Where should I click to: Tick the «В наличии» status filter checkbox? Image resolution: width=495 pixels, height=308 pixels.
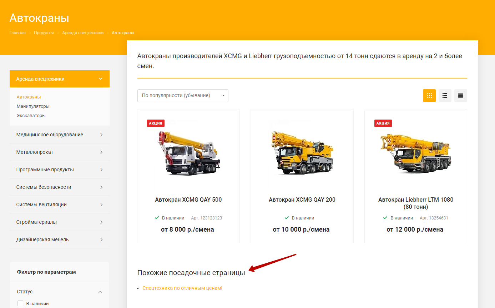[20, 304]
